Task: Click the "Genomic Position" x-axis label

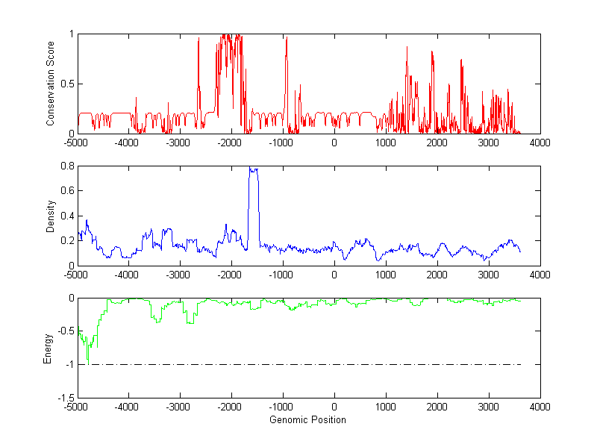Action: coord(308,419)
